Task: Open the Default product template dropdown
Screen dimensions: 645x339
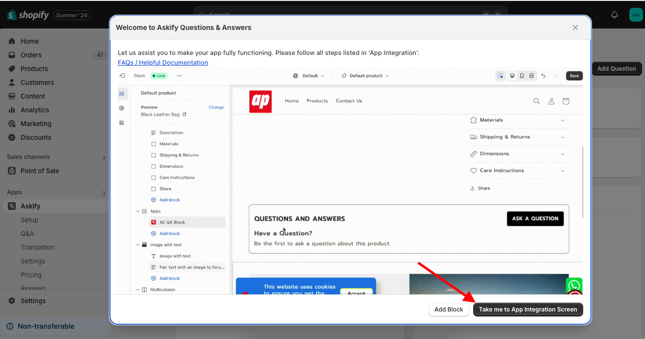Action: 365,76
